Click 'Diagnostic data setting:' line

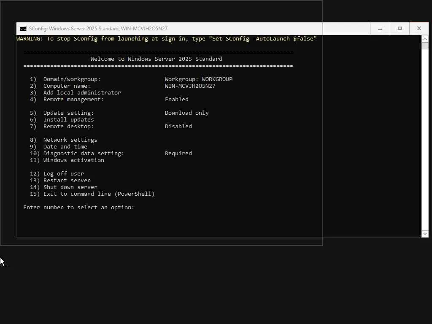click(x=77, y=154)
